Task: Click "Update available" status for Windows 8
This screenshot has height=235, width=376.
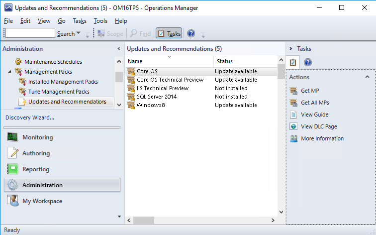Action: [236, 105]
